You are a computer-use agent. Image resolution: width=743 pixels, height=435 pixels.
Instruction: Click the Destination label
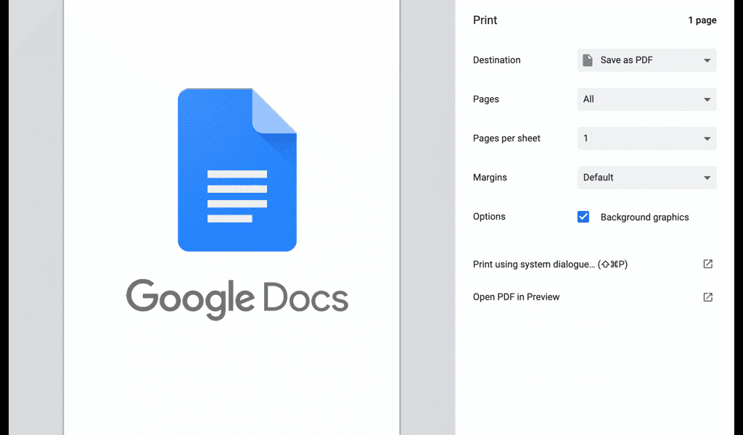[496, 60]
